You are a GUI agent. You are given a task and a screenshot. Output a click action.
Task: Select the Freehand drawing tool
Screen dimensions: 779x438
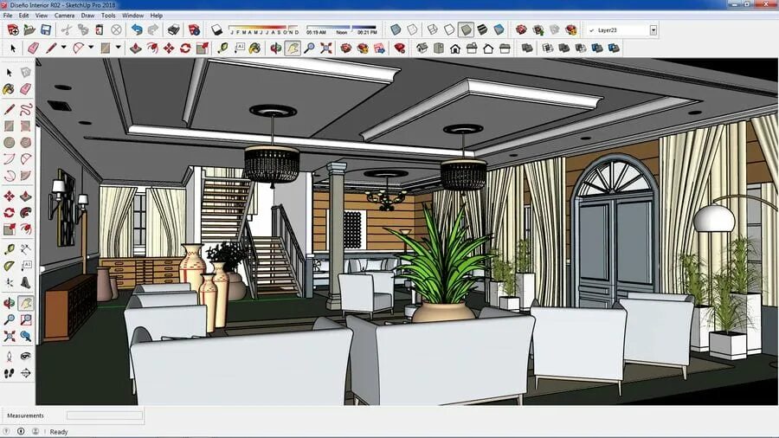pos(25,109)
